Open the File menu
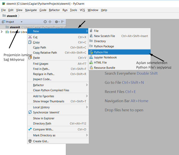This screenshot has width=179, height=155. pos(3,10)
